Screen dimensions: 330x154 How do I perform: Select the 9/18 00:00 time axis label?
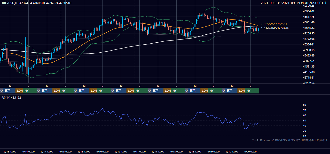pos(177,151)
